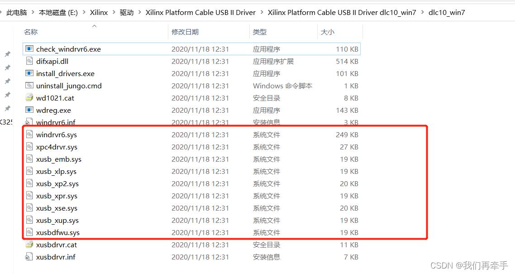Expand the chevron after 本地磁盘 (E:)
The image size is (515, 274).
pos(84,13)
